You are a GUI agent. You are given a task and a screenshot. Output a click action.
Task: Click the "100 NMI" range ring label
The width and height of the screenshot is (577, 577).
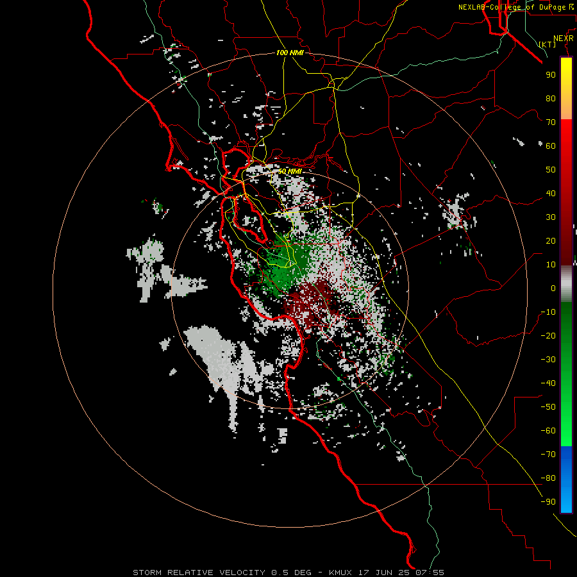290,53
